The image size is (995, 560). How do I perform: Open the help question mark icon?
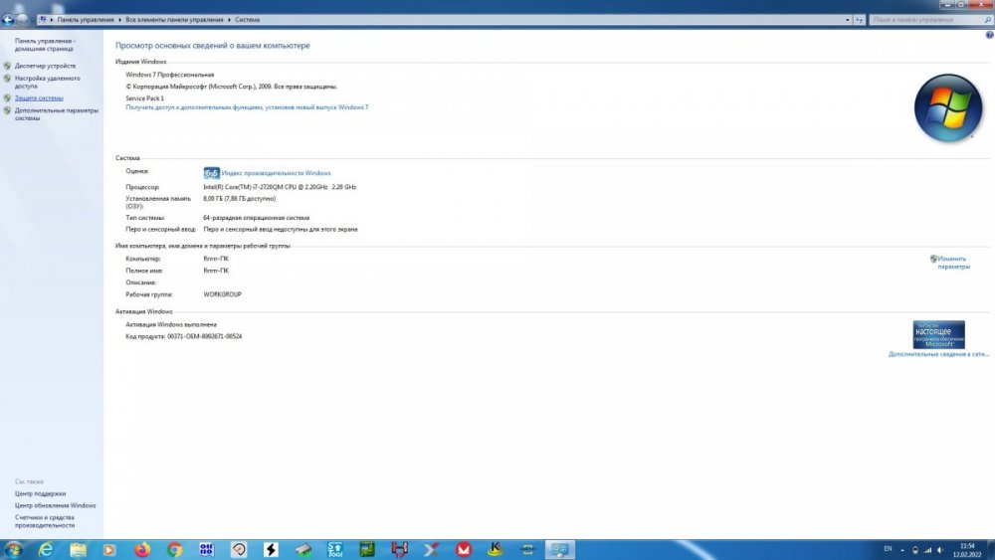pyautogui.click(x=989, y=35)
